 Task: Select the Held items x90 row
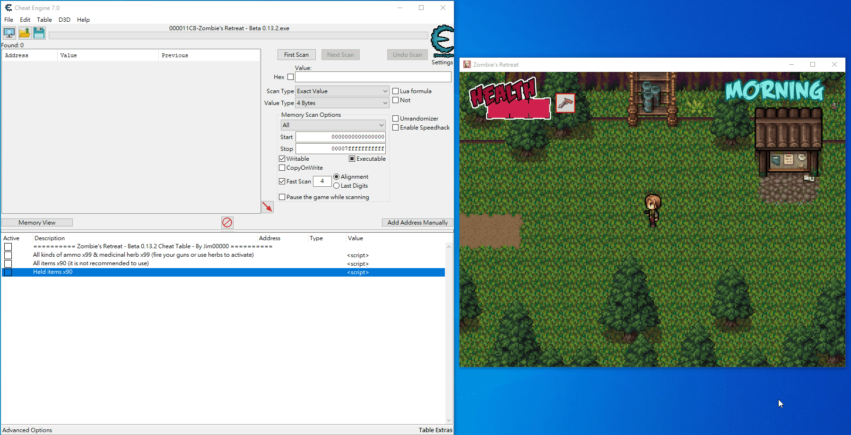(x=223, y=272)
